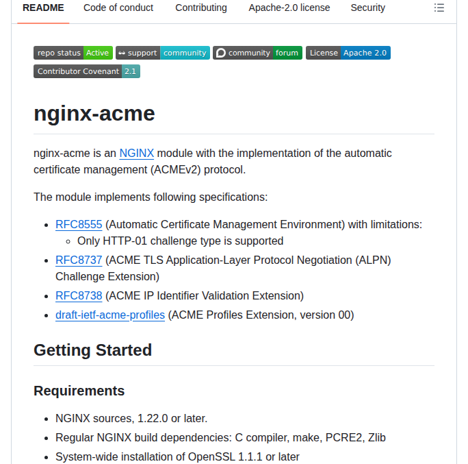Switch to the README tab
468x464 pixels.
[43, 8]
